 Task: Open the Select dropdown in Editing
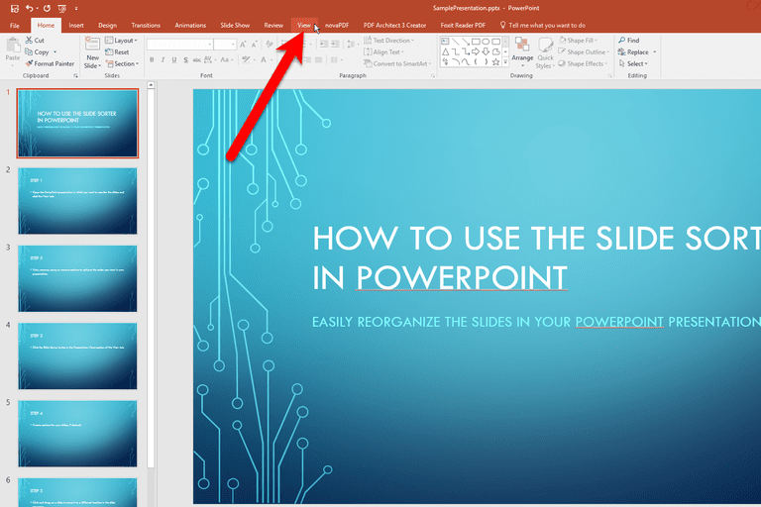tap(633, 63)
